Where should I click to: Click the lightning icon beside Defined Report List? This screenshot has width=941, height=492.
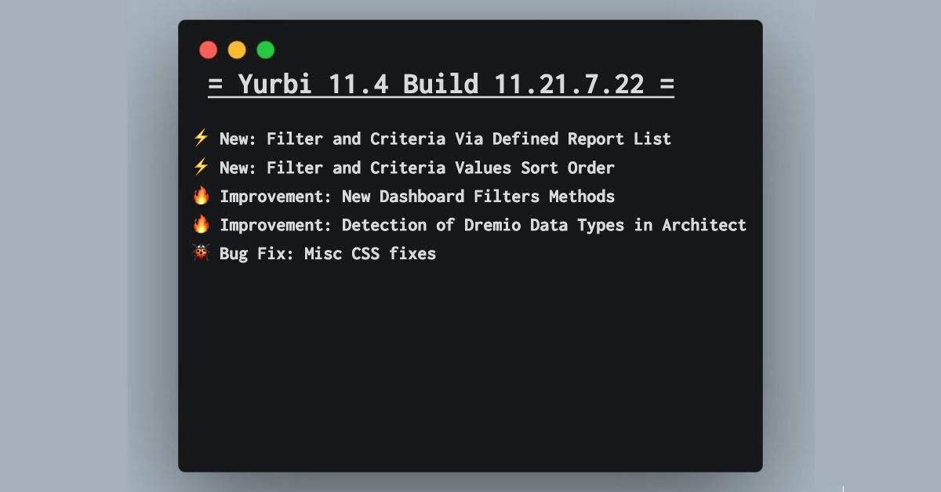point(202,139)
